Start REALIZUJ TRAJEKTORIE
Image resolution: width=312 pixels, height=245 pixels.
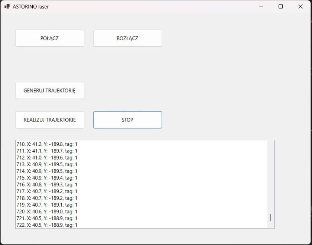point(50,120)
